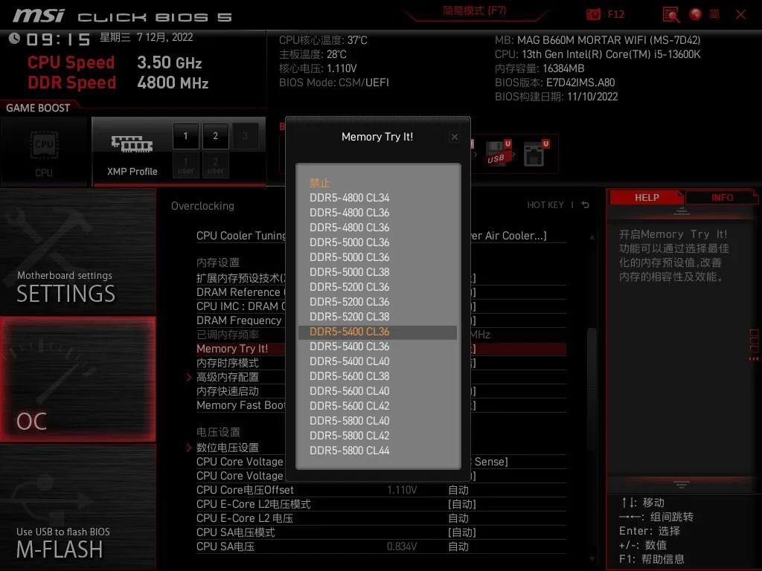
Task: Open the BIOS search magnifier icon
Action: pyautogui.click(x=671, y=15)
